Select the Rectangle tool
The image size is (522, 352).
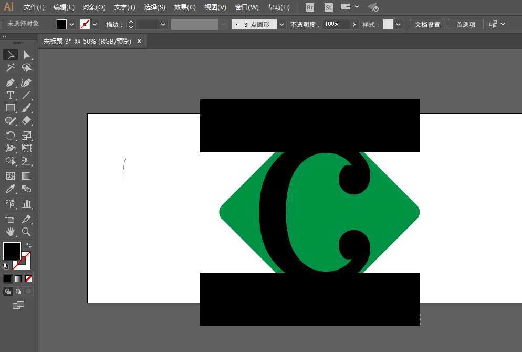[11, 108]
